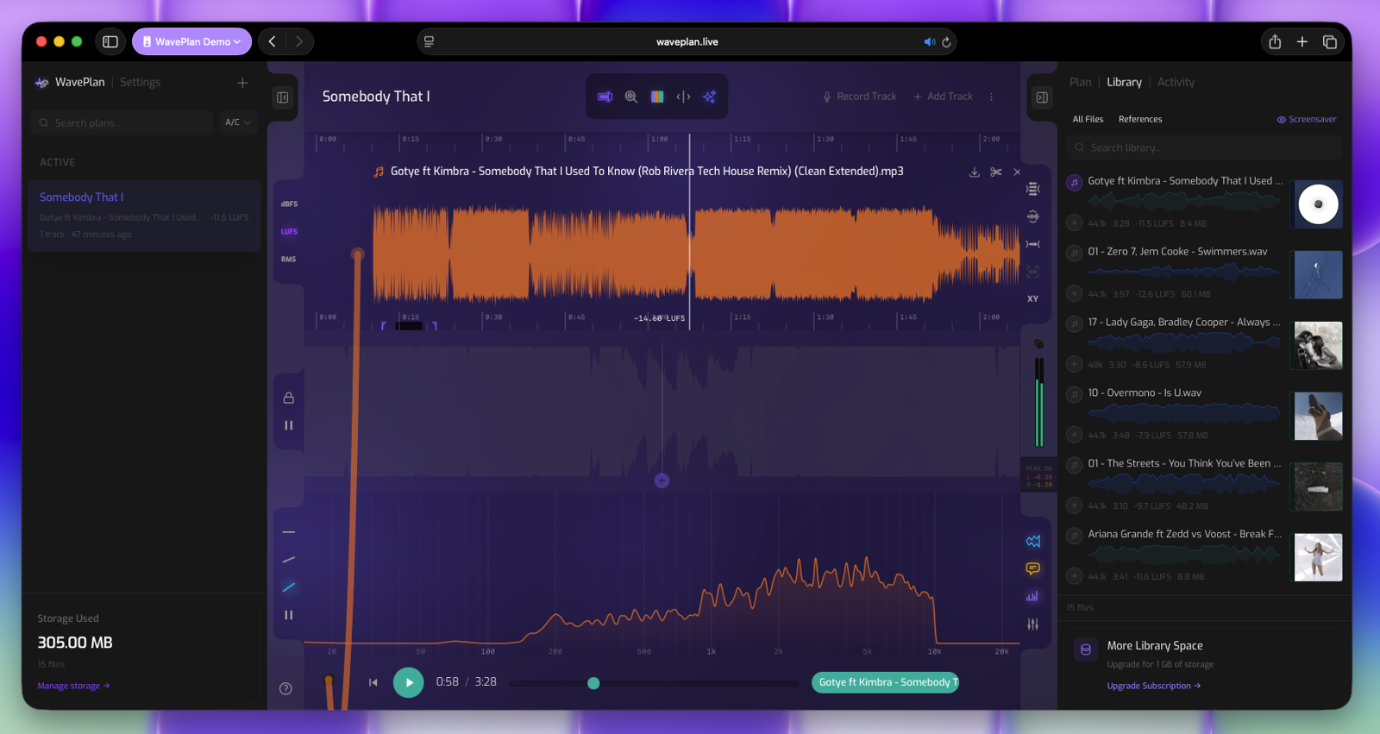This screenshot has height=734, width=1380.
Task: Click the green playback progress handle
Action: [x=593, y=683]
